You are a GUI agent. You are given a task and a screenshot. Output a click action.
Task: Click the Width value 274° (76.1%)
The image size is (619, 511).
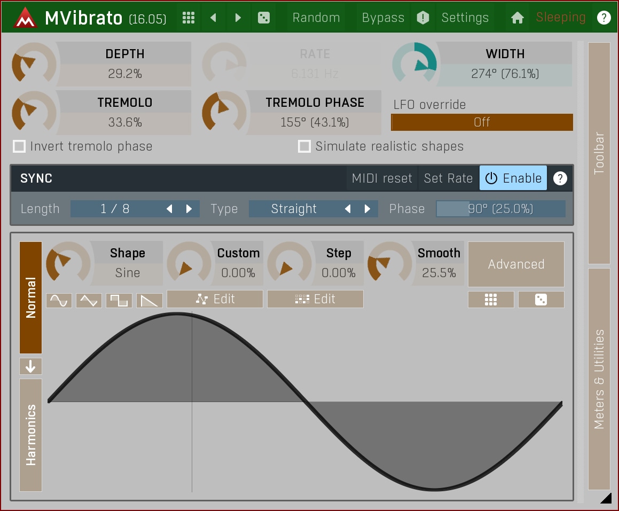[x=505, y=74]
